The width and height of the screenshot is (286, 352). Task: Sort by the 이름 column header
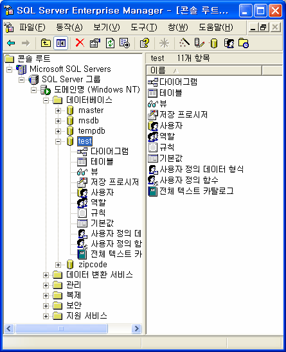204,71
